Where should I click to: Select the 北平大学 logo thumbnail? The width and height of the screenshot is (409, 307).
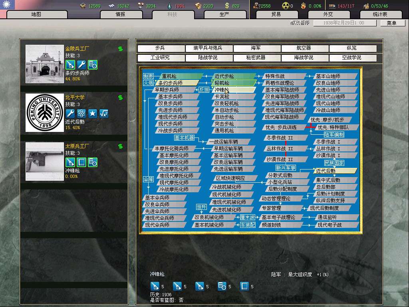tap(44, 113)
